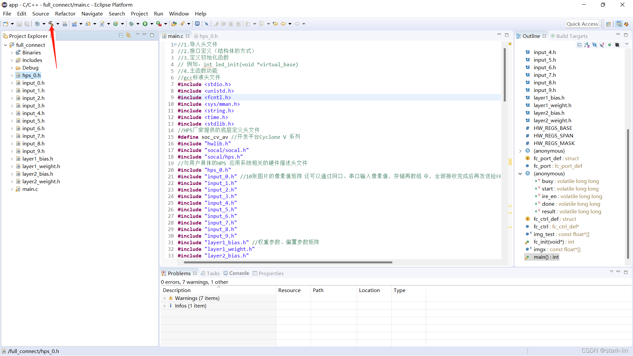Expand the Debug folder in project tree

click(12, 68)
